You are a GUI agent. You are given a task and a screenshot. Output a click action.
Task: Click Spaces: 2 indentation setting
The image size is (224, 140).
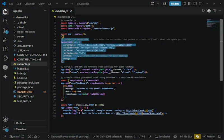click(x=130, y=137)
